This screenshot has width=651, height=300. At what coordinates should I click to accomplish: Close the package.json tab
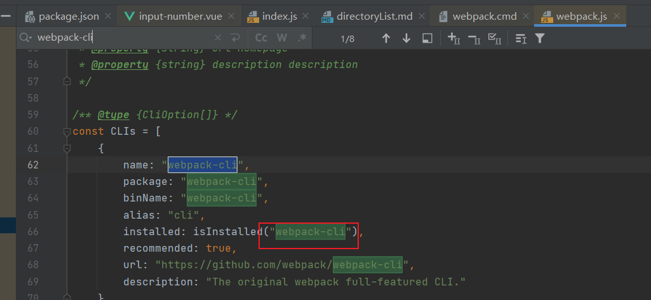click(x=108, y=17)
